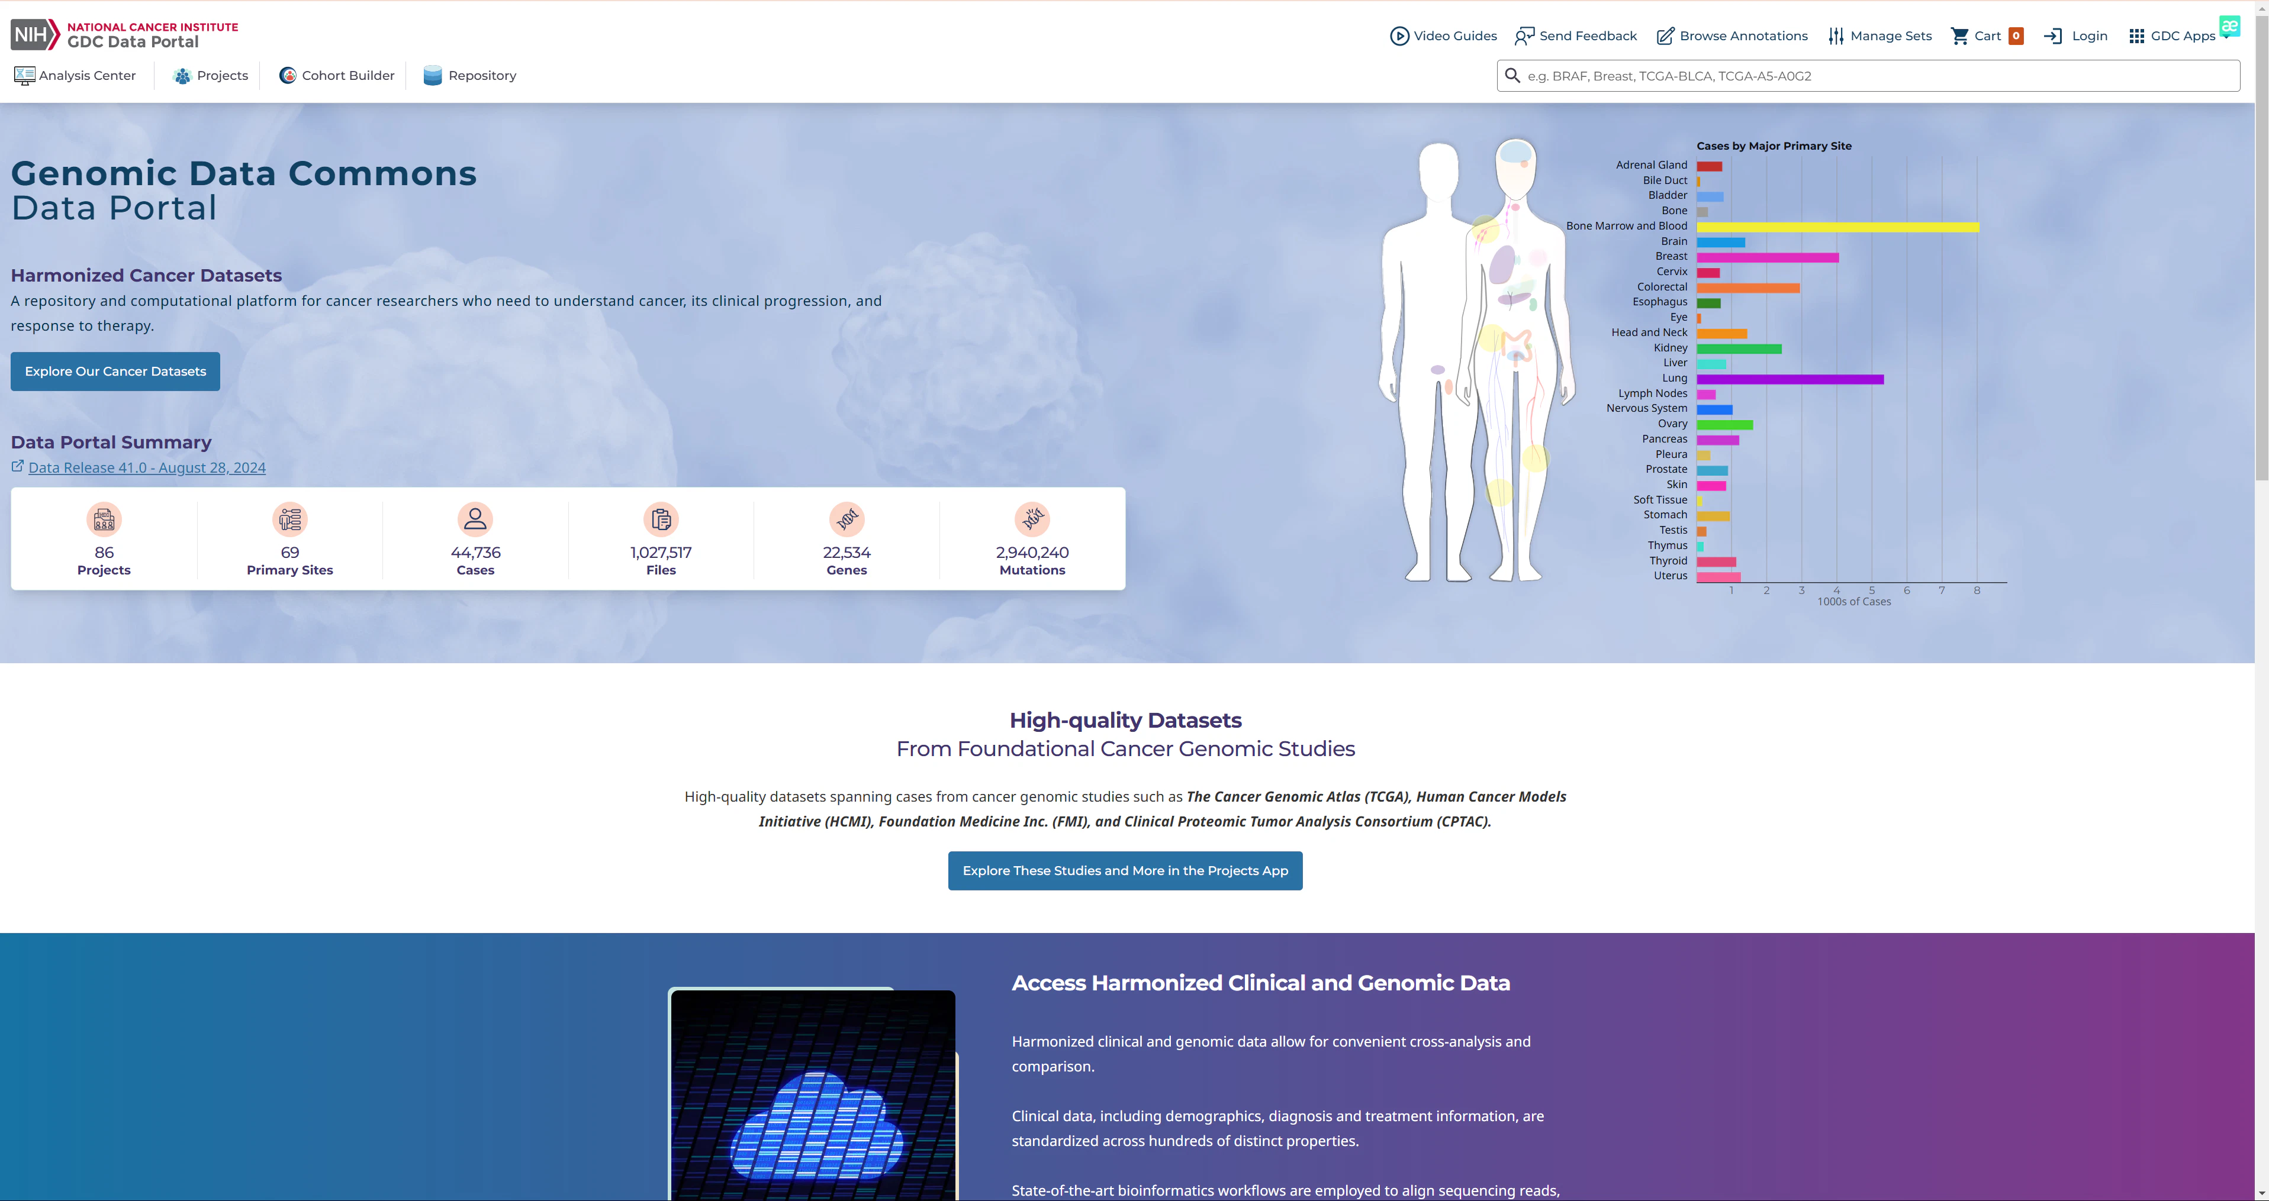Click the Video Guides play icon
The image size is (2269, 1201).
pyautogui.click(x=1399, y=36)
